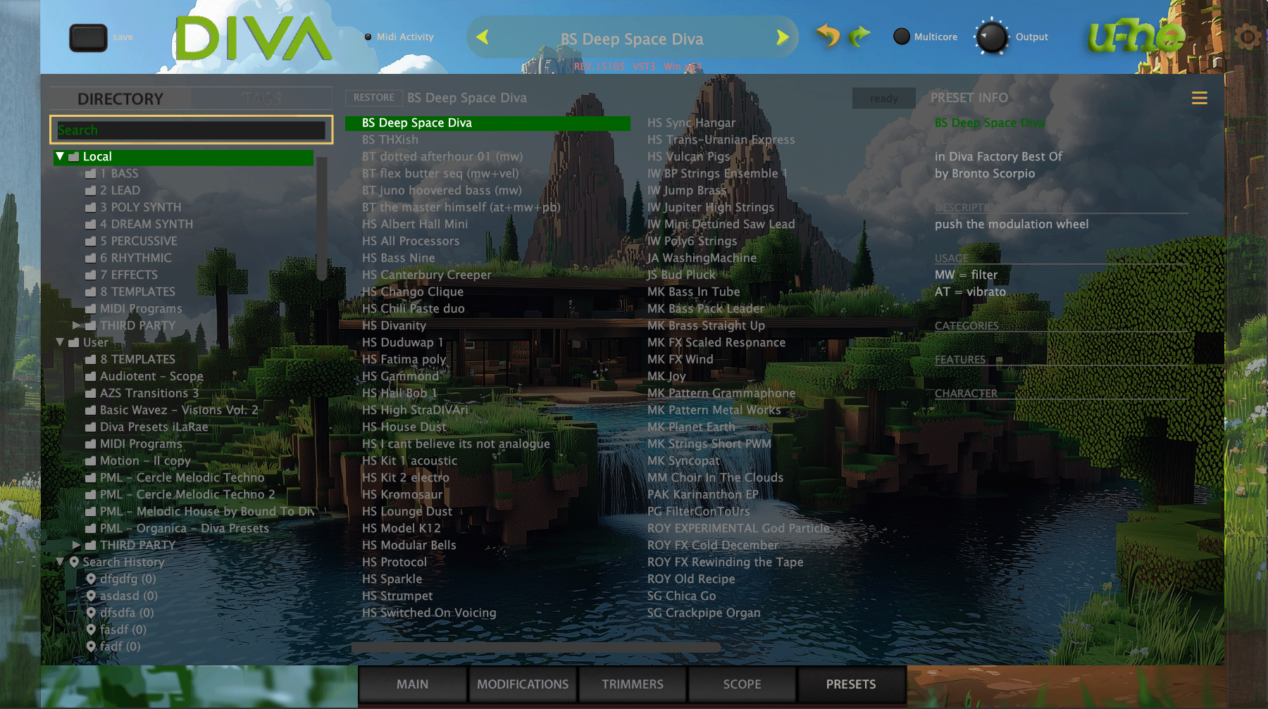Select the dfgdfg search history item

(127, 579)
